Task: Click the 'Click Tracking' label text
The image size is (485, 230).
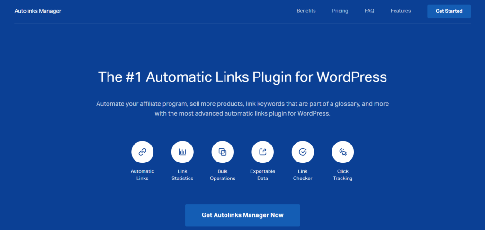Action: (343, 175)
